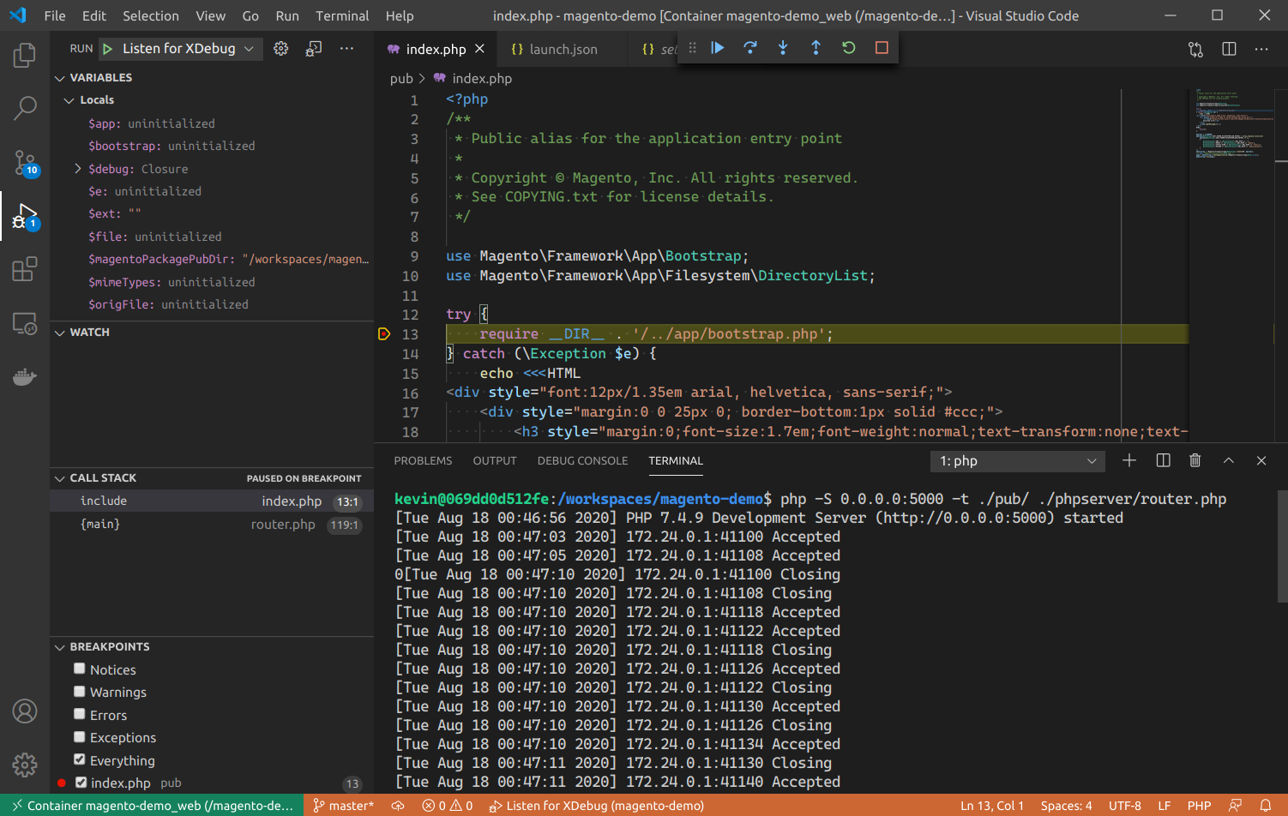Toggle the Notices breakpoint checkbox

(80, 669)
